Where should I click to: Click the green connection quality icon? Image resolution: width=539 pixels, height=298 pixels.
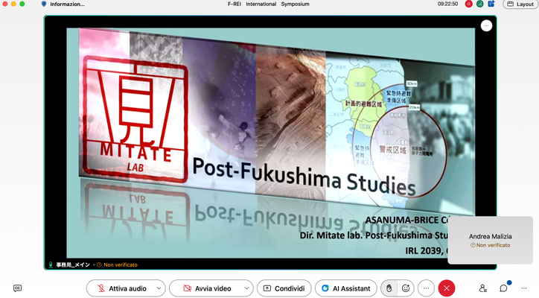click(x=480, y=4)
